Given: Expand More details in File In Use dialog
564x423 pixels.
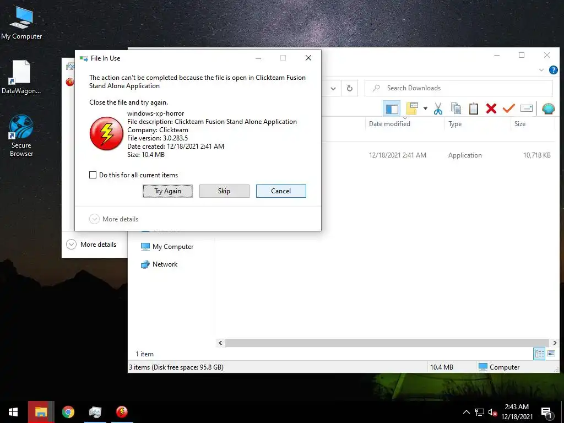Looking at the screenshot, I should click(x=113, y=219).
